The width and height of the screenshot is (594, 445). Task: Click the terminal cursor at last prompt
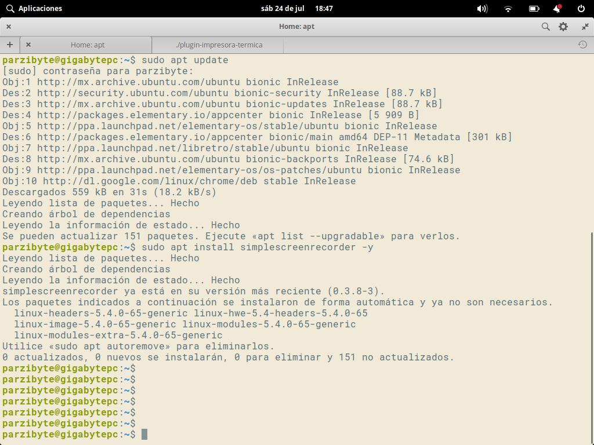(144, 434)
